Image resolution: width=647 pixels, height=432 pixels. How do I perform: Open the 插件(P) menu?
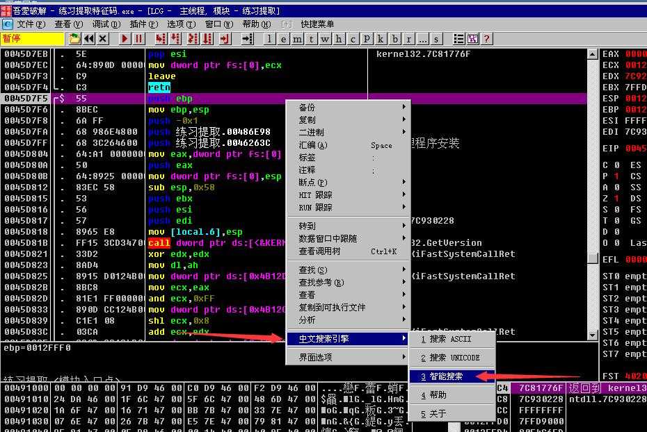tap(144, 24)
